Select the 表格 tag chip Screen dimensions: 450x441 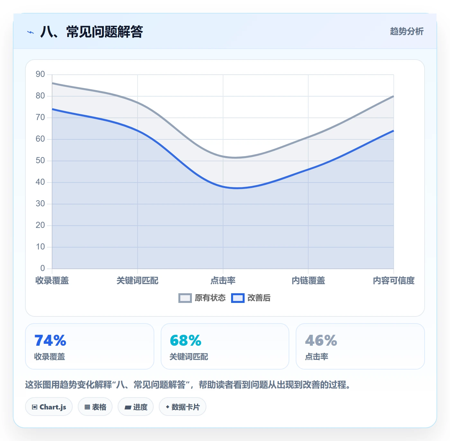95,407
